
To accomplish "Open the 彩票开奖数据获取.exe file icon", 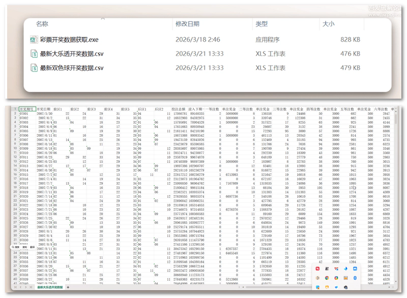I will 34,40.
